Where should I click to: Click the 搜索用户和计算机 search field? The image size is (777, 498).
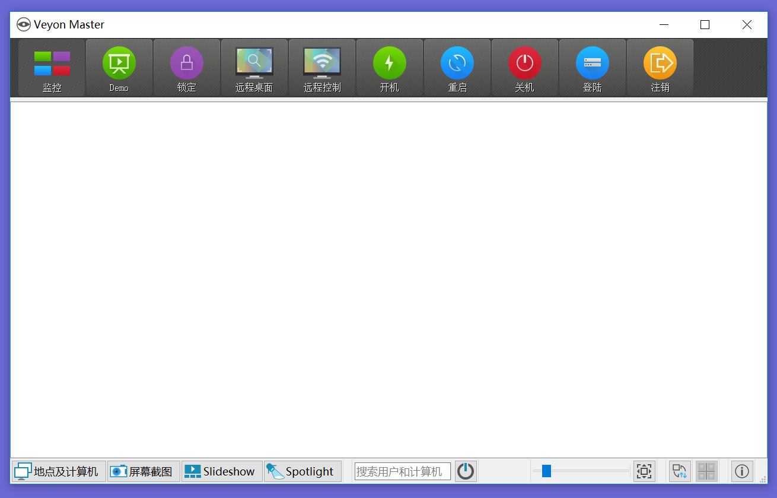click(x=402, y=471)
